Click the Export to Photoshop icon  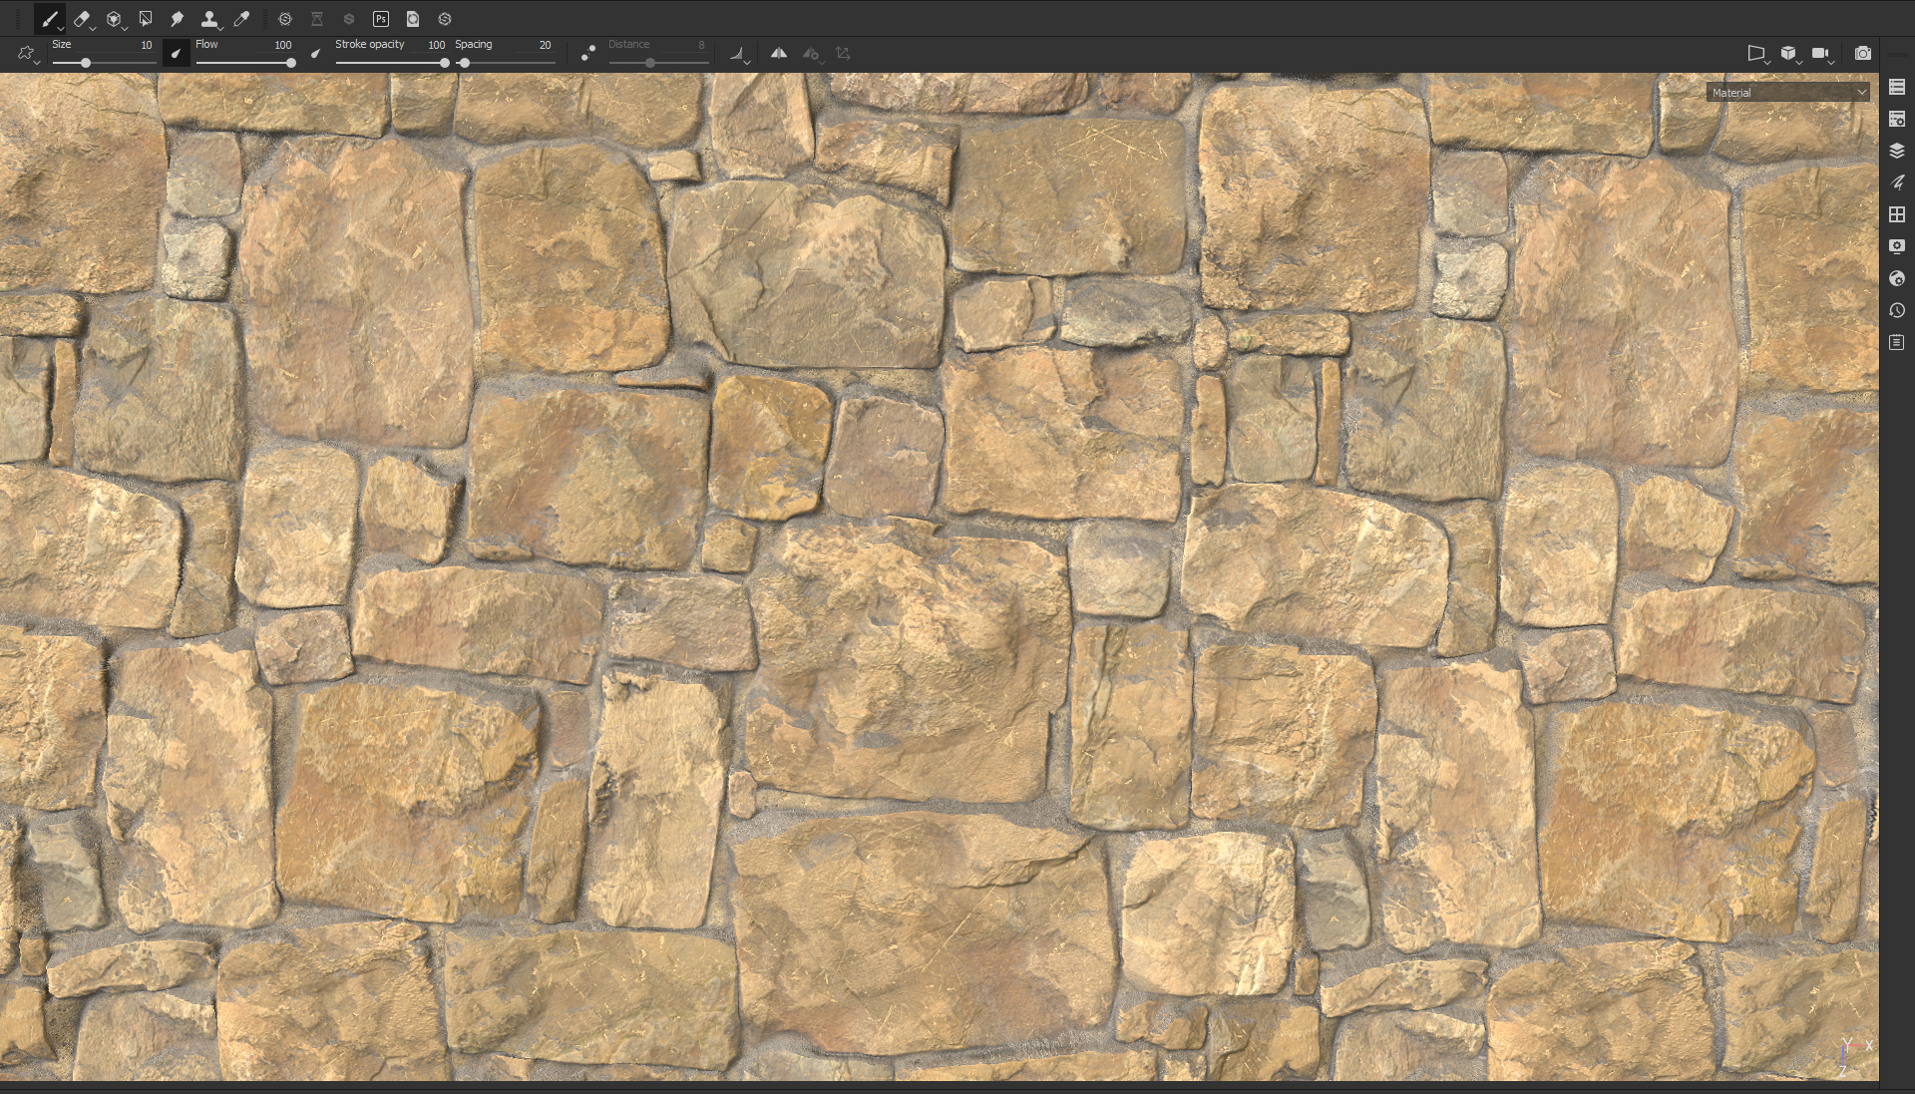(x=381, y=19)
